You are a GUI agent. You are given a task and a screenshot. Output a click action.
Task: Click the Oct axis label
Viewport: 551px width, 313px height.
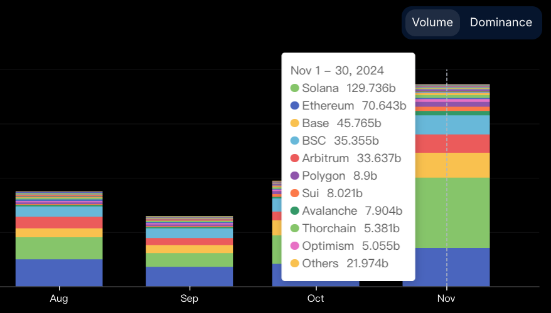[x=316, y=299]
